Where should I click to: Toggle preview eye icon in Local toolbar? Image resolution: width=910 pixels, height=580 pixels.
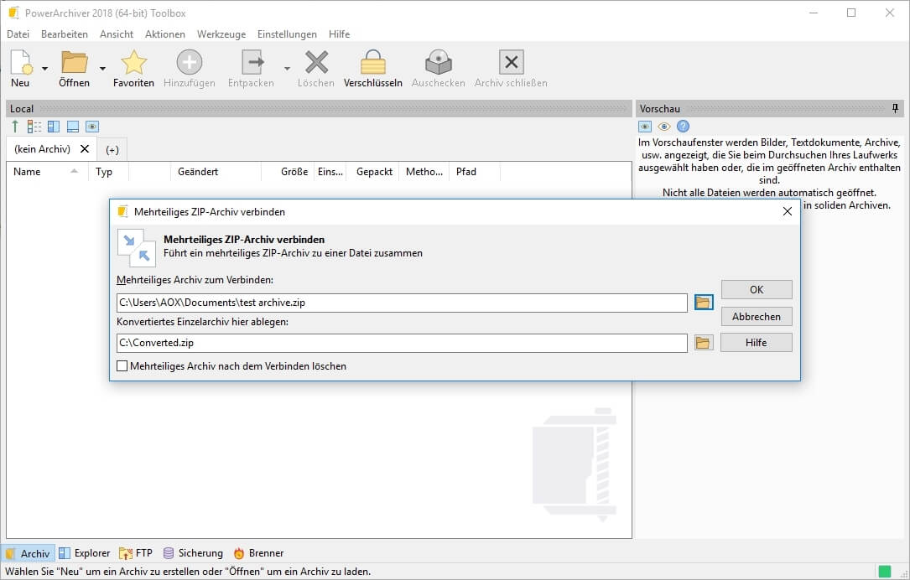(92, 127)
